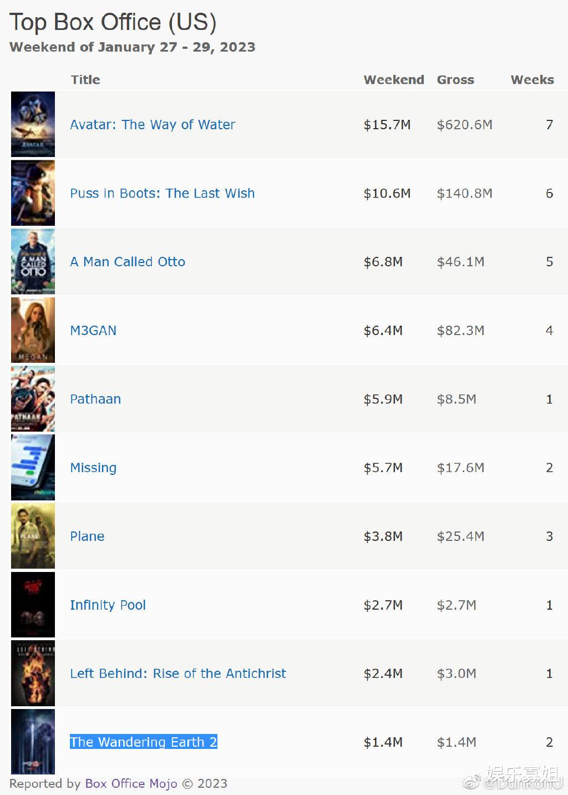Screen dimensions: 568x795
Task: Click the Missing title link
Action: [x=93, y=468]
